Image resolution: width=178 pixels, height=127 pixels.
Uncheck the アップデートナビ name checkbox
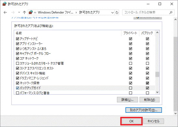[18, 39]
